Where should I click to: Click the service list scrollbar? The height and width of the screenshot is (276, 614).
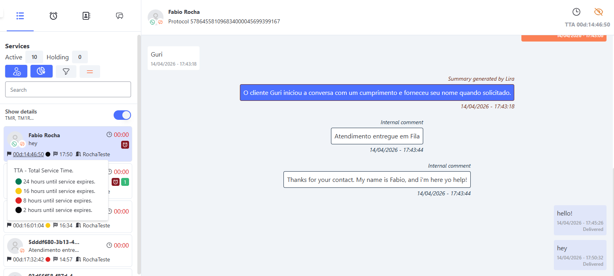[x=139, y=154]
